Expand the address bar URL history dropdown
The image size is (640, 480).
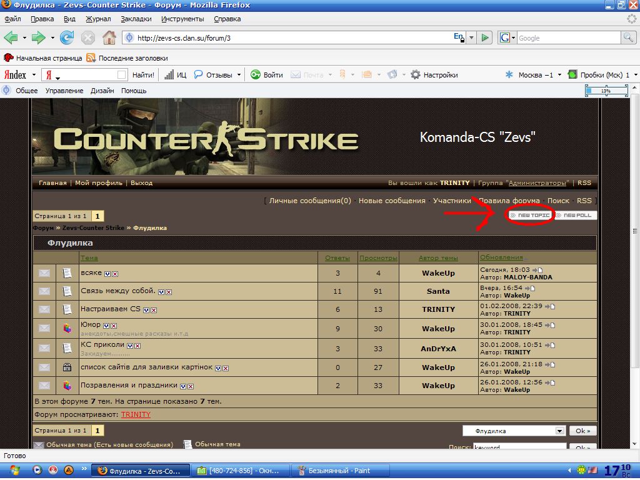pos(471,38)
